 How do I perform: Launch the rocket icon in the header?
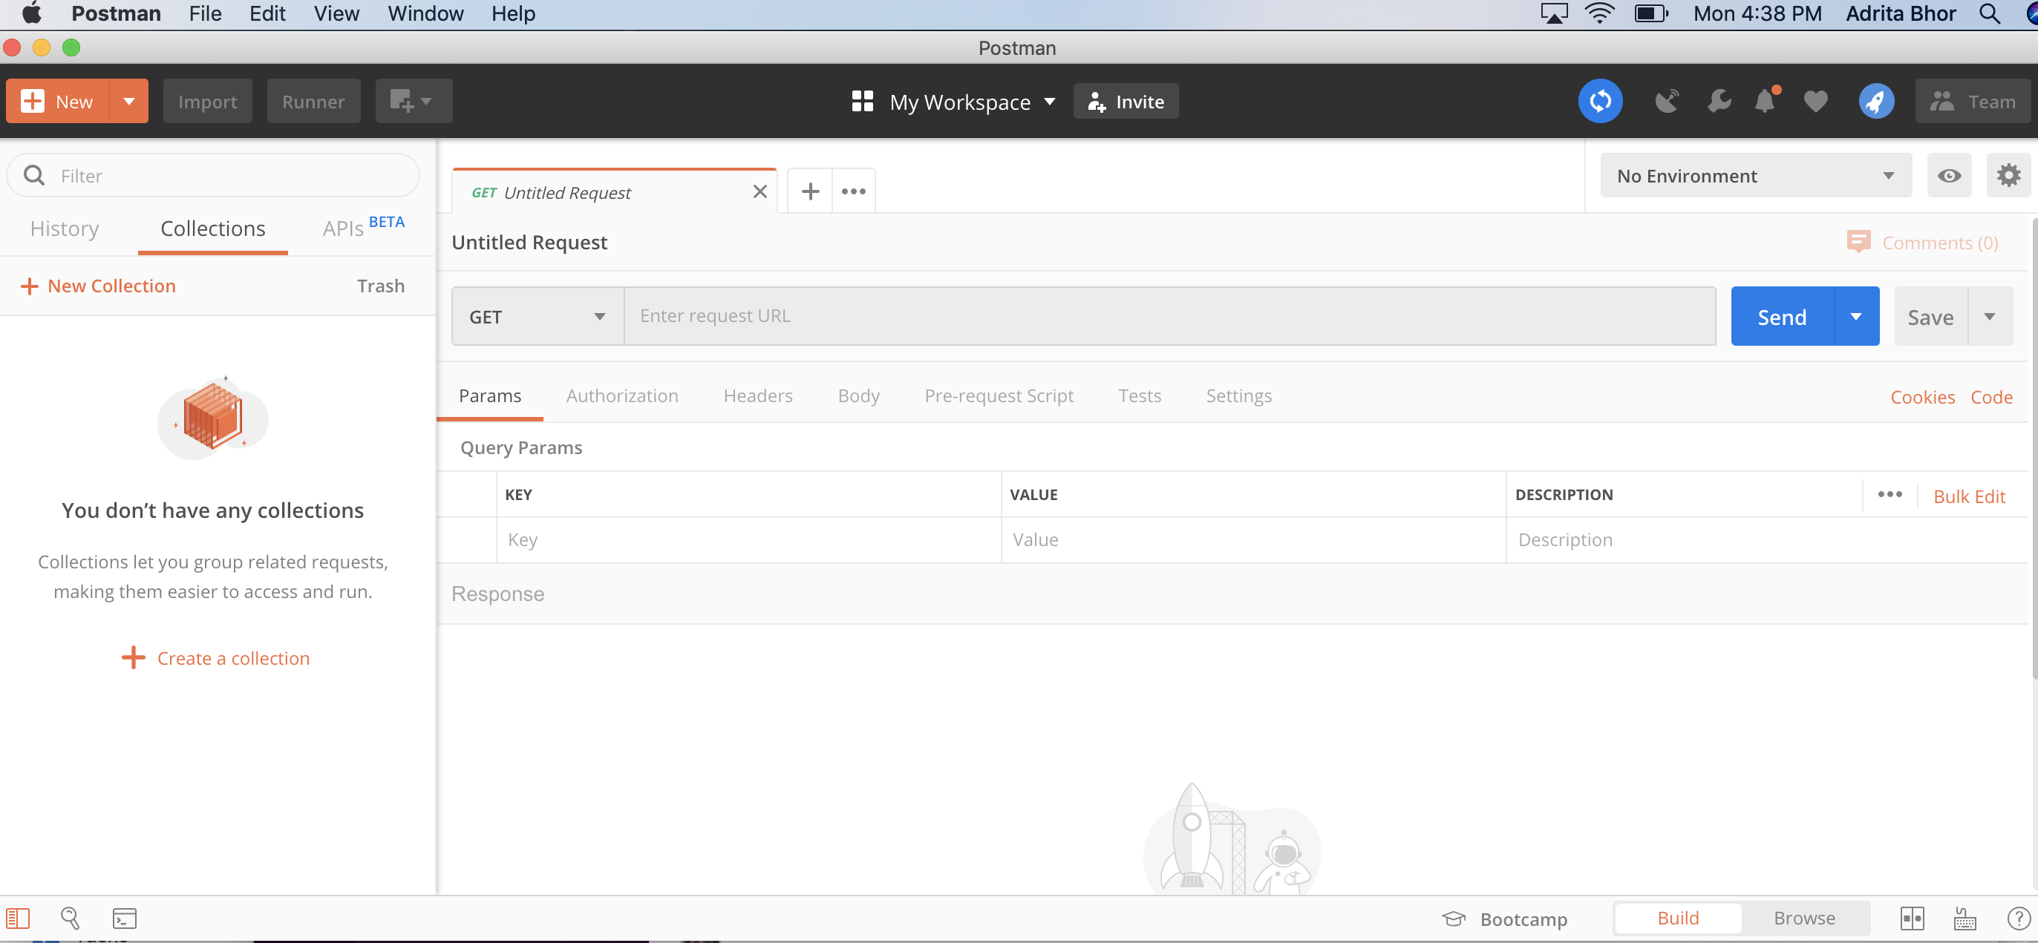click(1876, 100)
